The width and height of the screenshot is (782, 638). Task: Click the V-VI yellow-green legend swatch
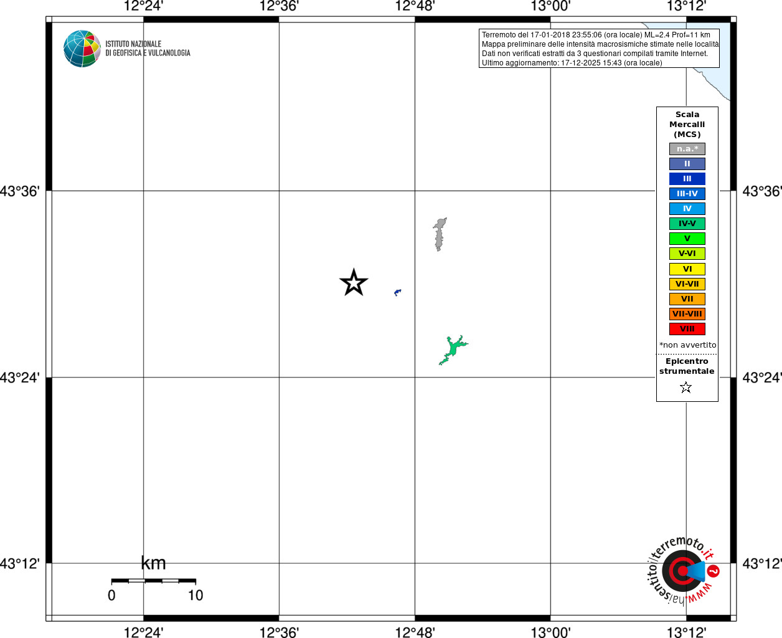(x=687, y=254)
